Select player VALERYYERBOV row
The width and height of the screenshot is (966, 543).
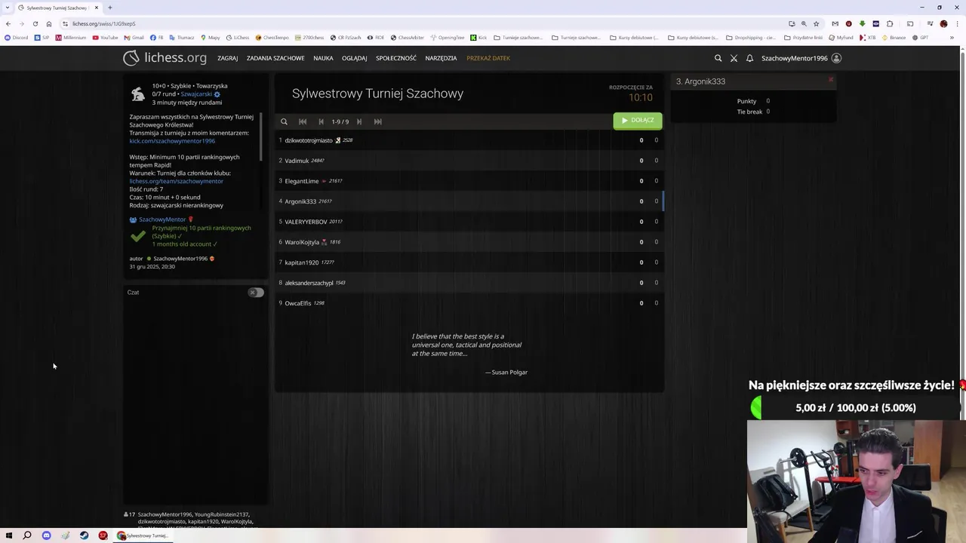click(469, 222)
